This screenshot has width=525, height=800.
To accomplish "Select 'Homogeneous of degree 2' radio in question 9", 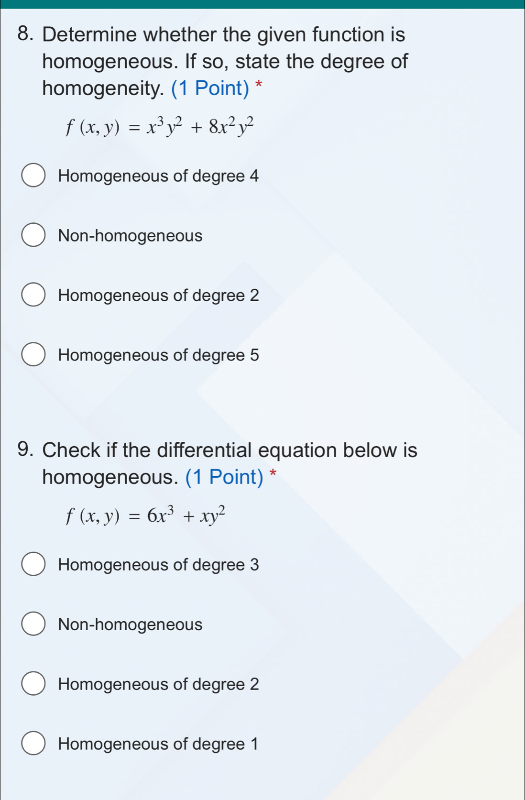I will click(33, 684).
